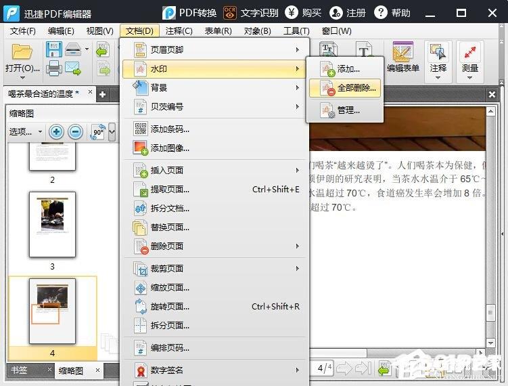This screenshot has width=508, height=386.
Task: Click the page number field showing 4/4
Action: point(324,368)
